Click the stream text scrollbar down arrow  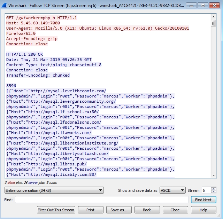tap(213, 176)
